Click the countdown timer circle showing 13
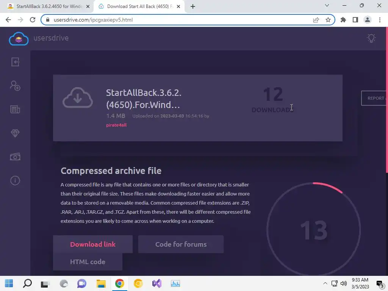 pyautogui.click(x=313, y=230)
